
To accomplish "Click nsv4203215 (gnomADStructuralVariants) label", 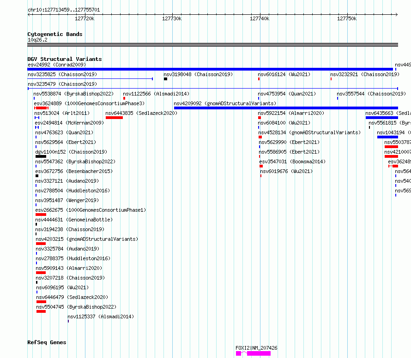I will [x=87, y=239].
